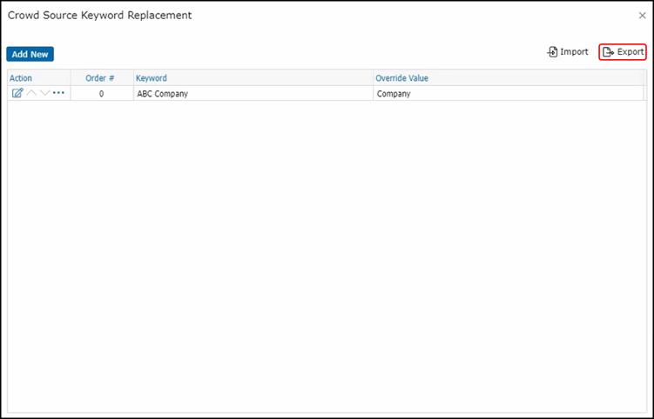Click the Export file icon

[x=609, y=52]
